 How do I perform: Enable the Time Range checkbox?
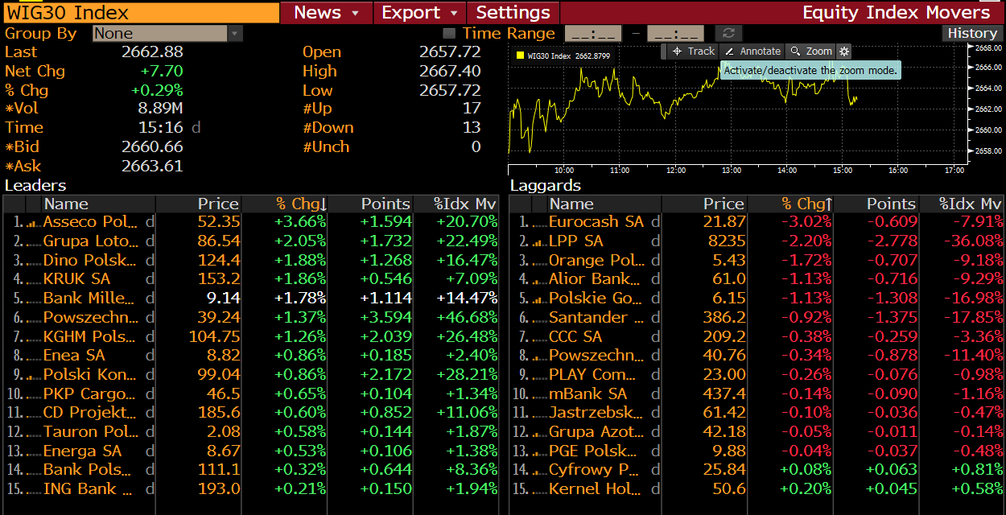(449, 33)
